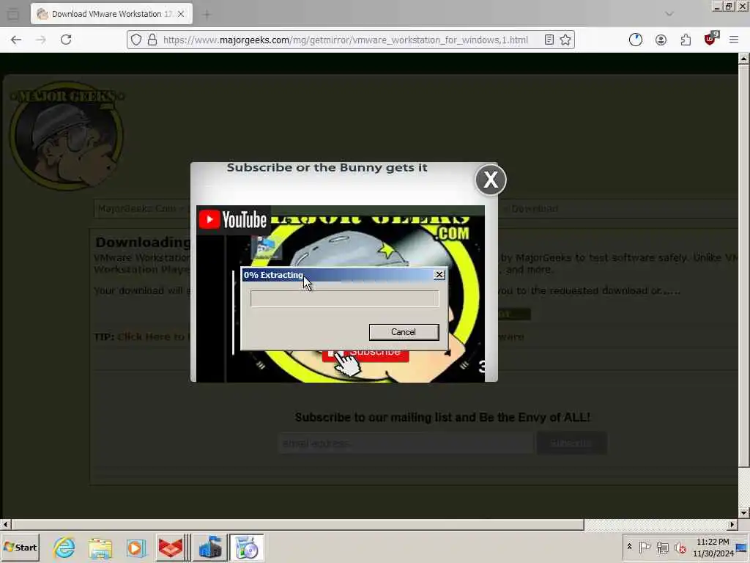Click the horizontal scrollbar right arrow
750x563 pixels.
(732, 525)
